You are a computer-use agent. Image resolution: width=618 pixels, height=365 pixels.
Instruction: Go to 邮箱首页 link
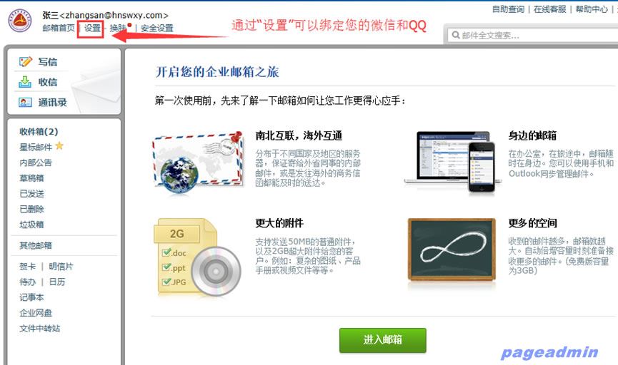pos(59,28)
